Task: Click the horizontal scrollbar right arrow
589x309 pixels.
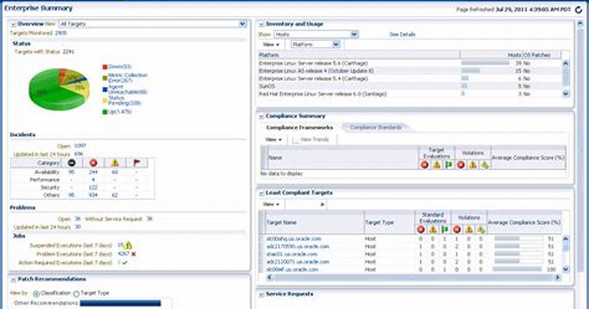Action: pos(558,278)
